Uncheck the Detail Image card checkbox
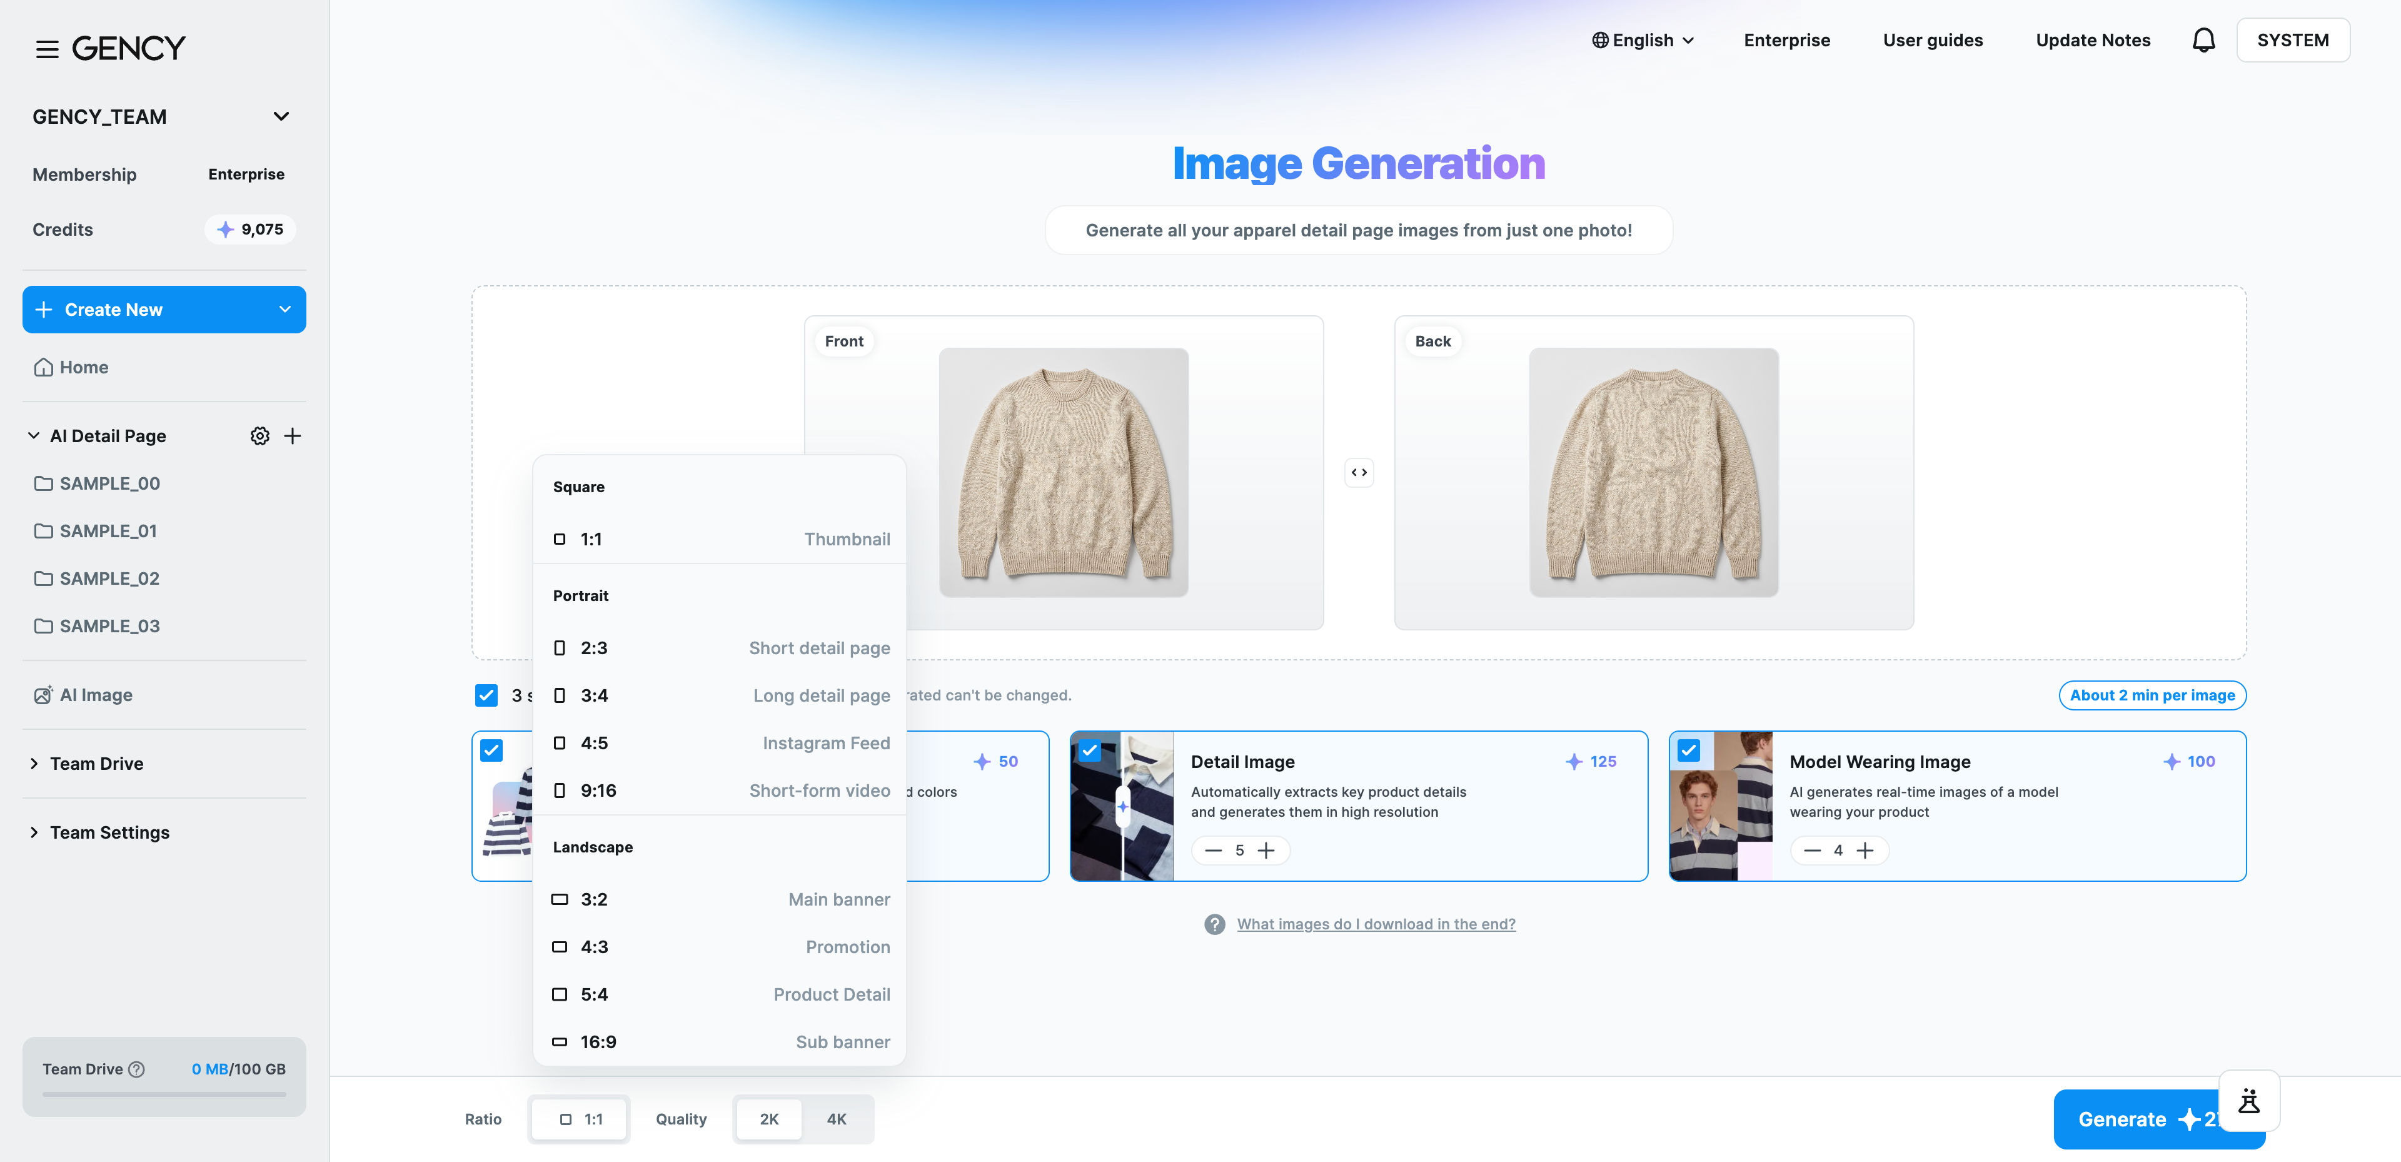The height and width of the screenshot is (1162, 2401). click(x=1090, y=750)
